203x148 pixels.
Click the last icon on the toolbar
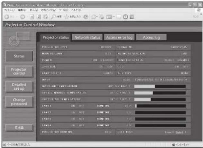(132, 17)
